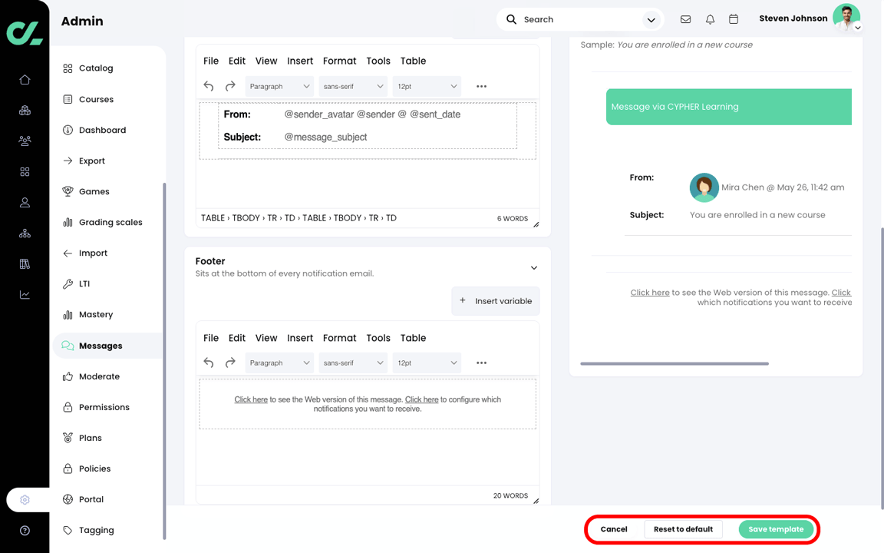Click the 6 WORDS counter
Viewport: 884px width, 553px height.
(x=513, y=218)
